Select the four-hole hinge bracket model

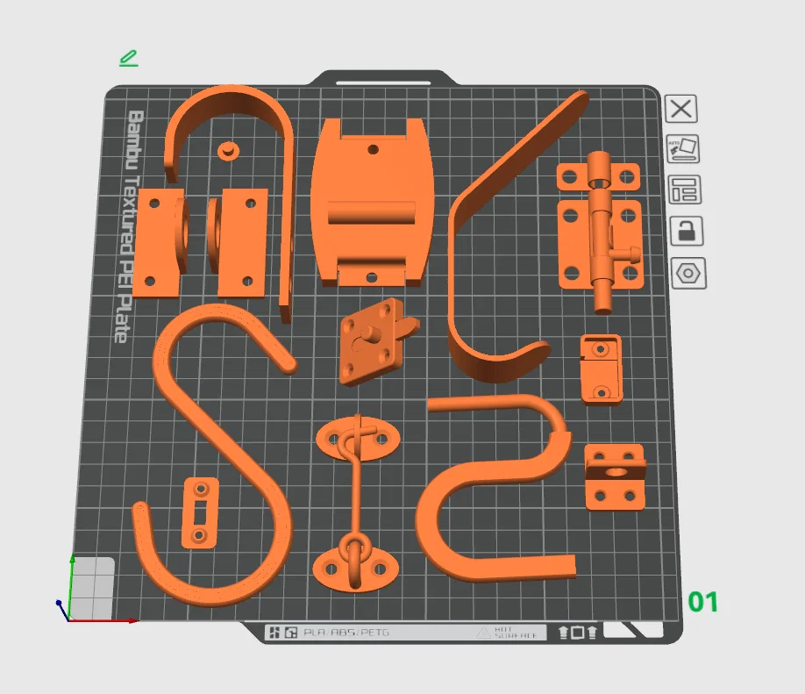[x=615, y=478]
